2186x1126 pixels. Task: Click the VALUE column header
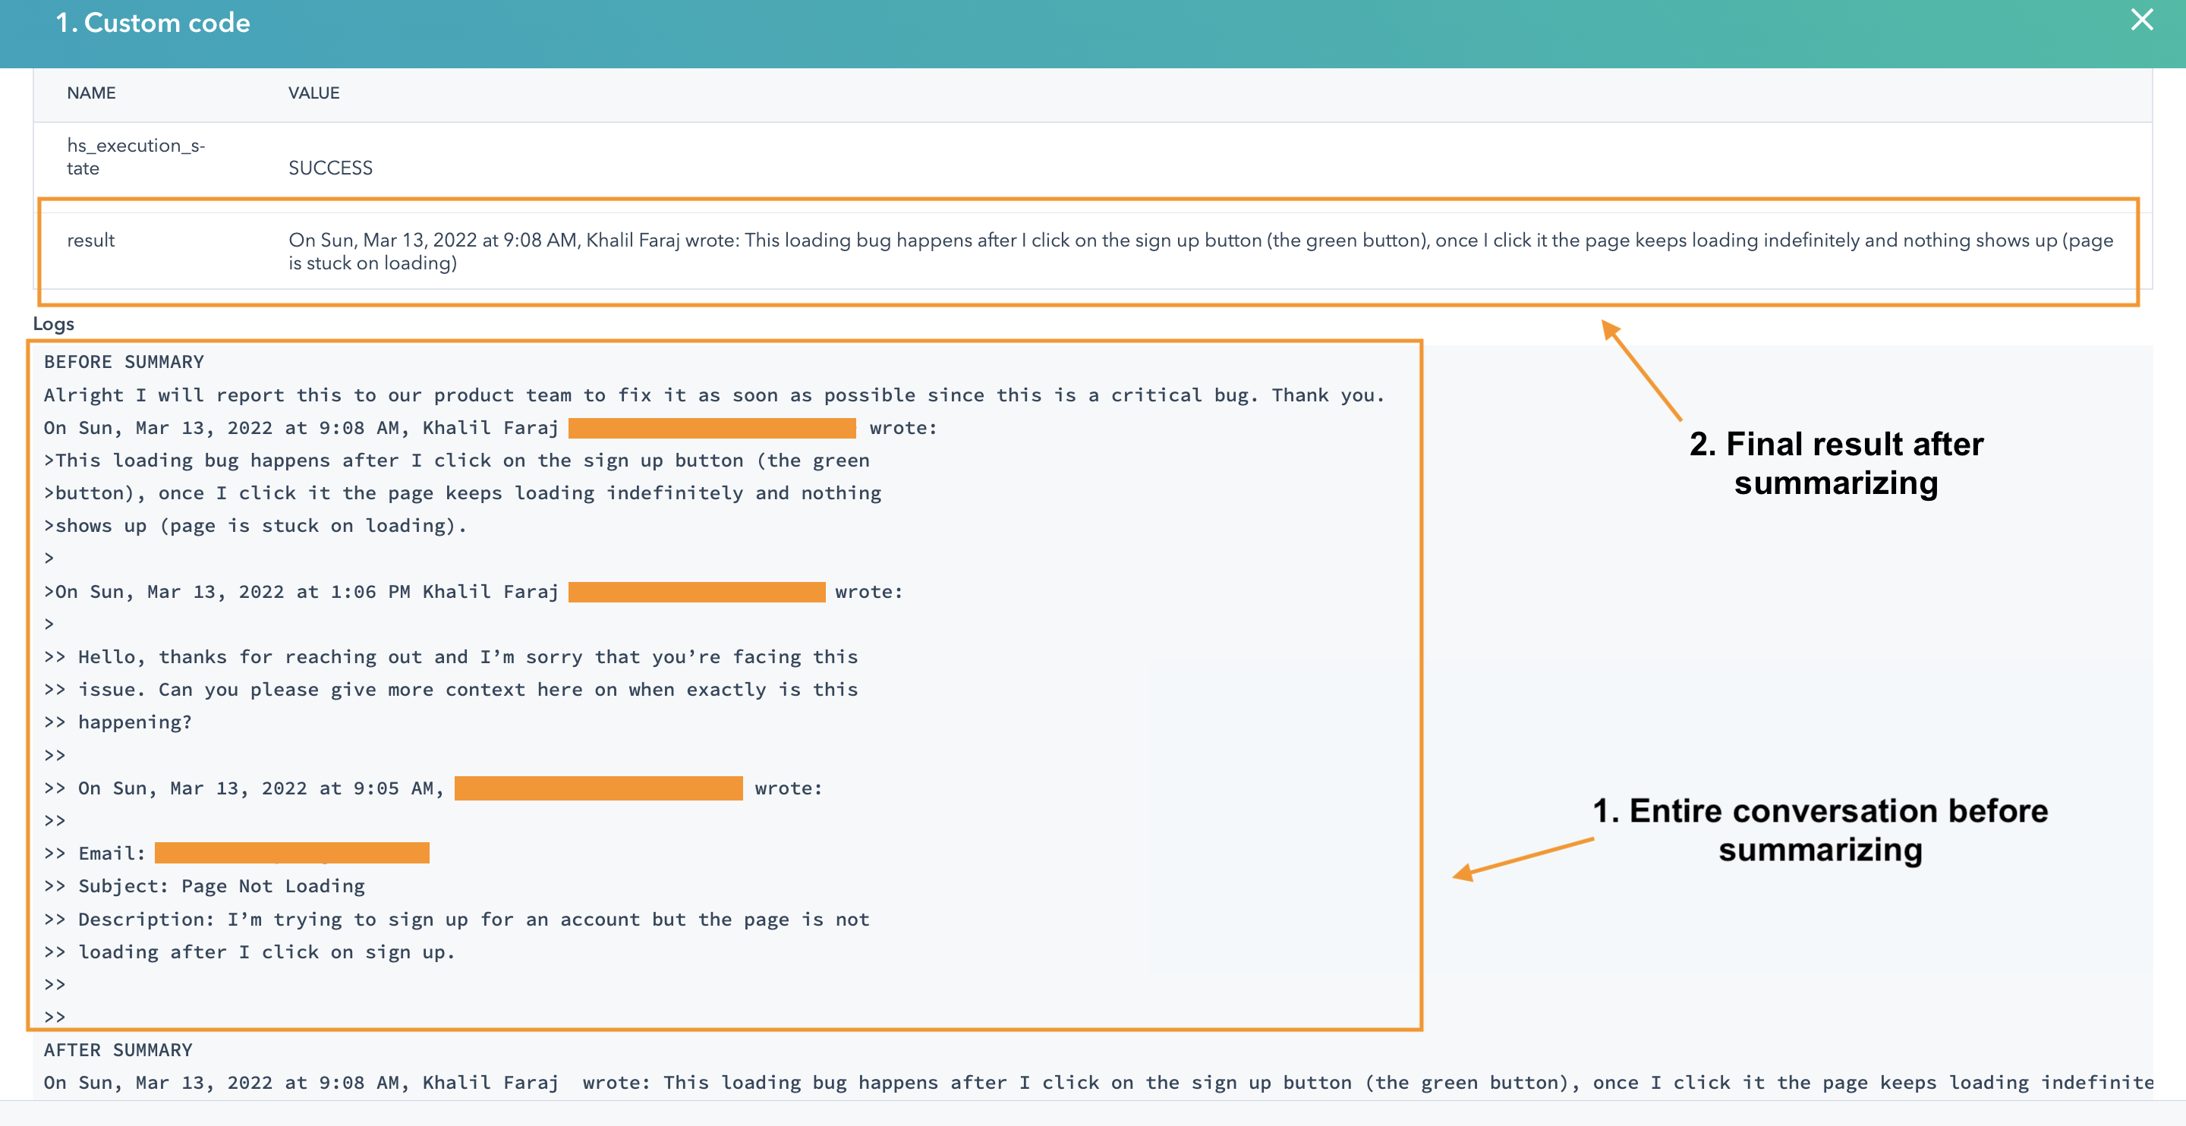(x=313, y=93)
